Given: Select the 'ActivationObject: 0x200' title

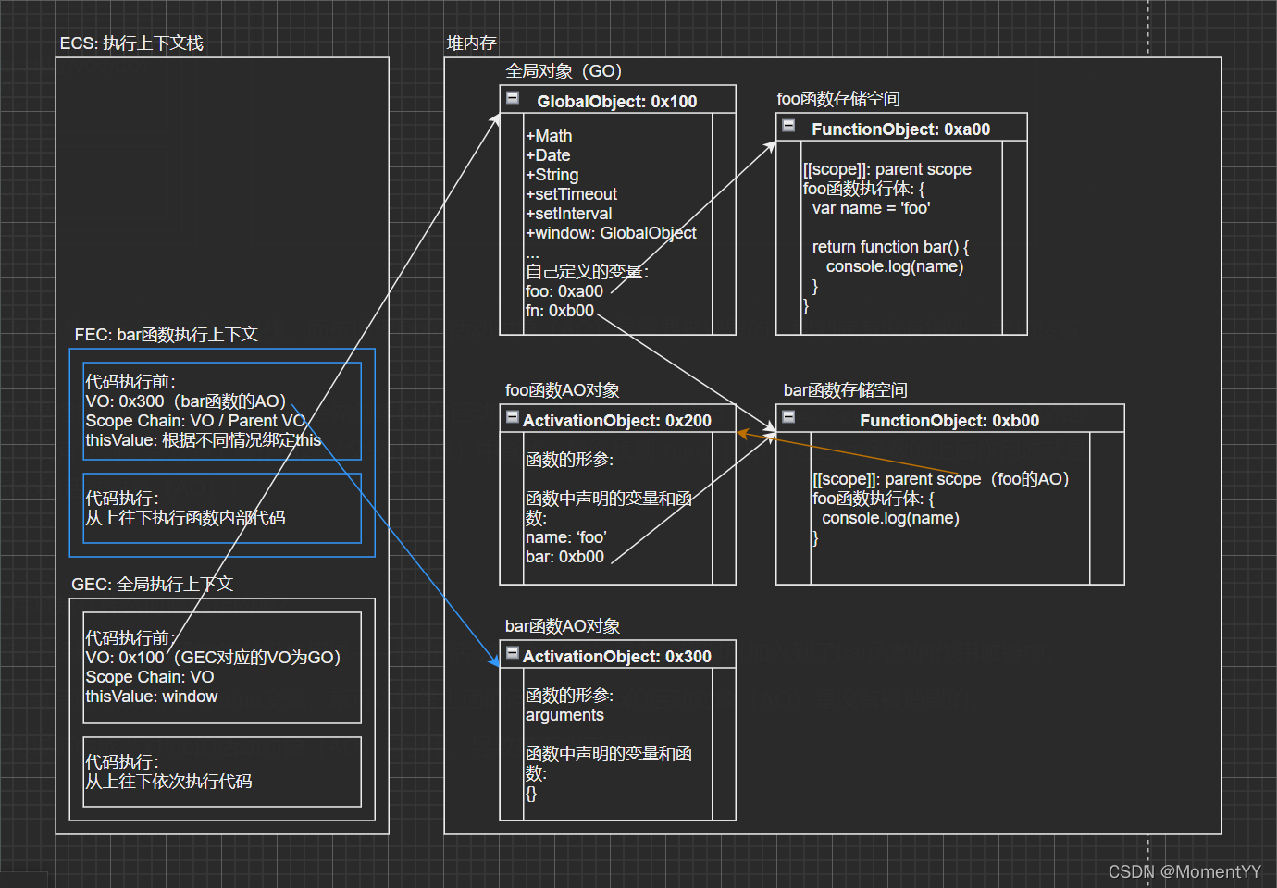Looking at the screenshot, I should [617, 421].
